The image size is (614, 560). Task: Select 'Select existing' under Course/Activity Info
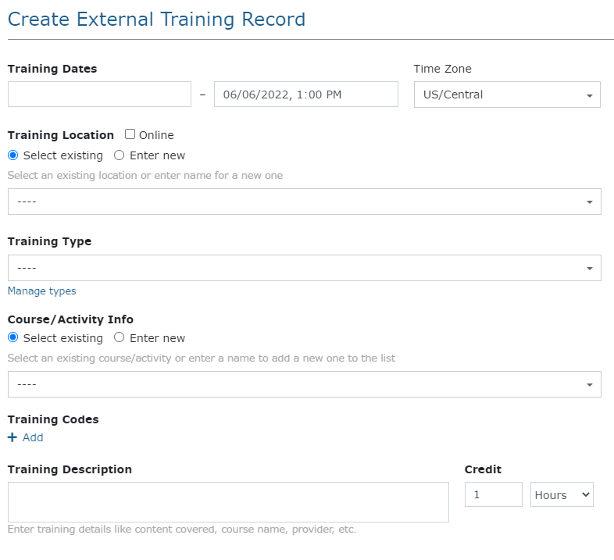pyautogui.click(x=13, y=337)
